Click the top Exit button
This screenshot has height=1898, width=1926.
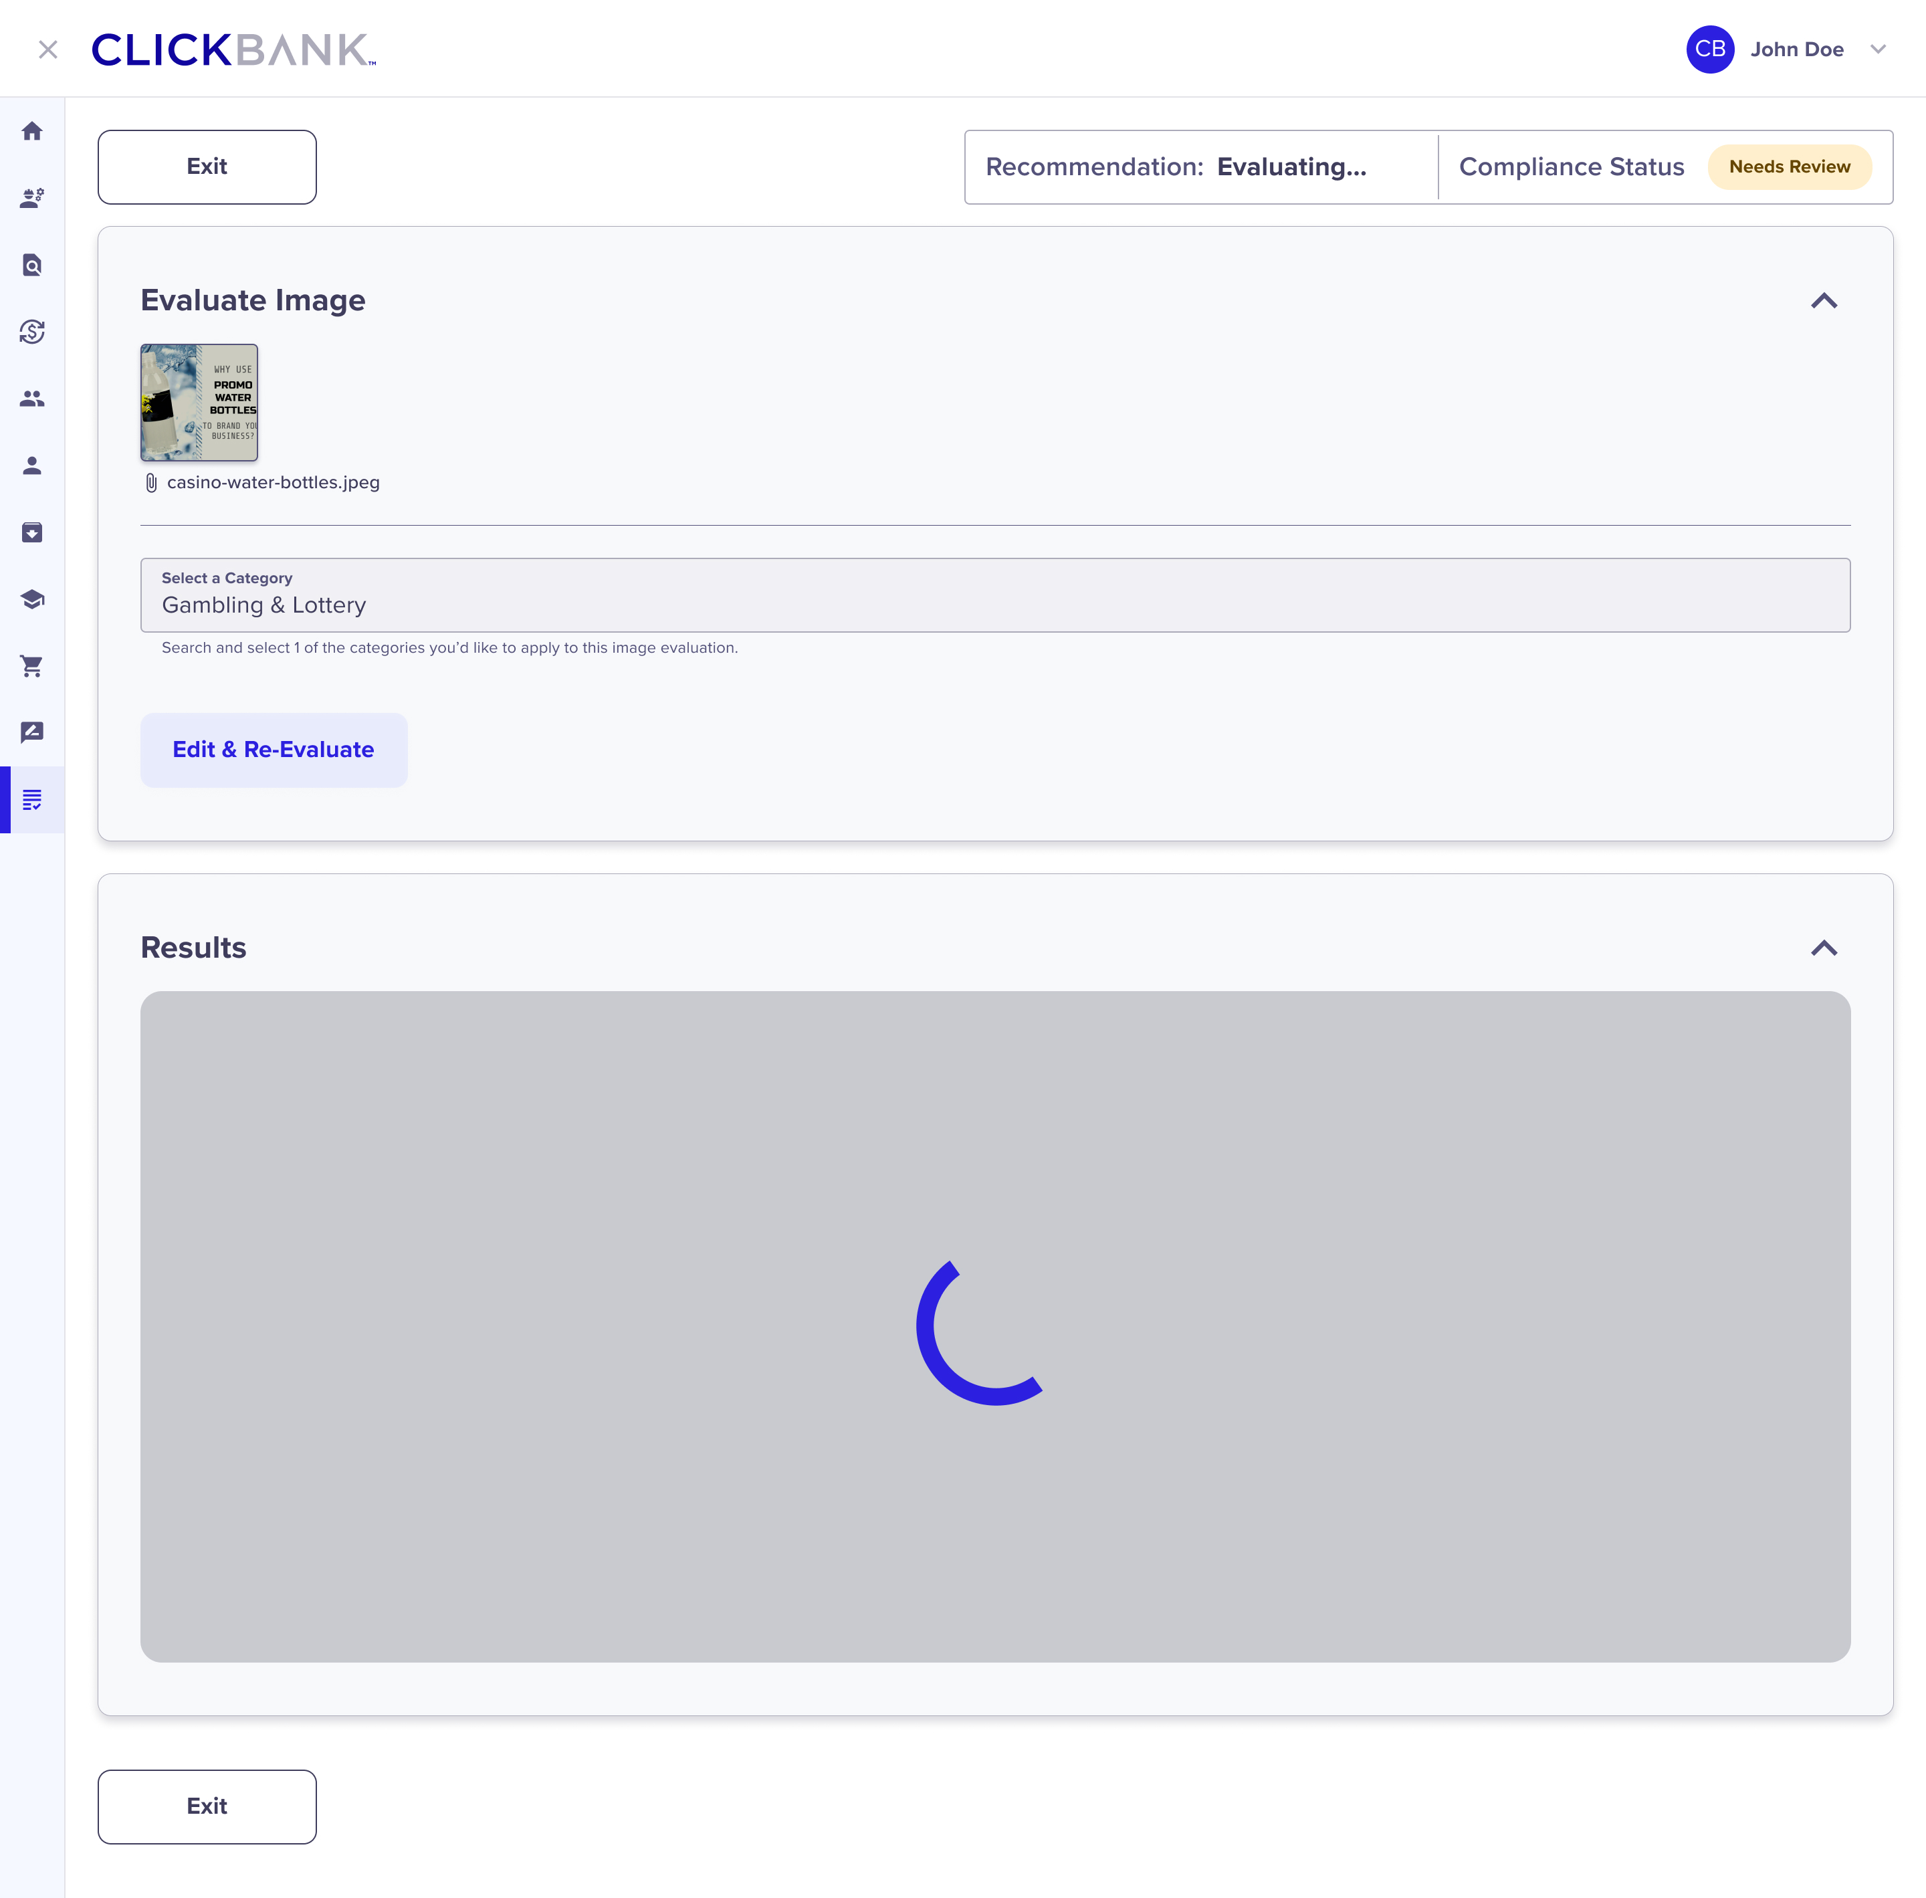pyautogui.click(x=207, y=167)
